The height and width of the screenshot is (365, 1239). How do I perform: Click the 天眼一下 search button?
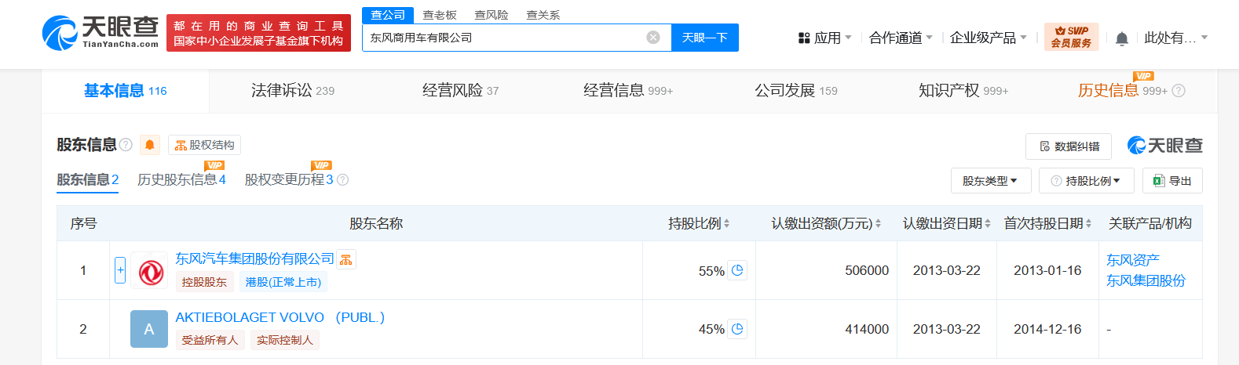[704, 38]
